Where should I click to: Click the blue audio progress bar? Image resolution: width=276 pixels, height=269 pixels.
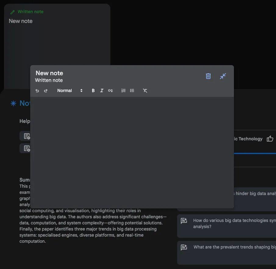tap(255, 153)
